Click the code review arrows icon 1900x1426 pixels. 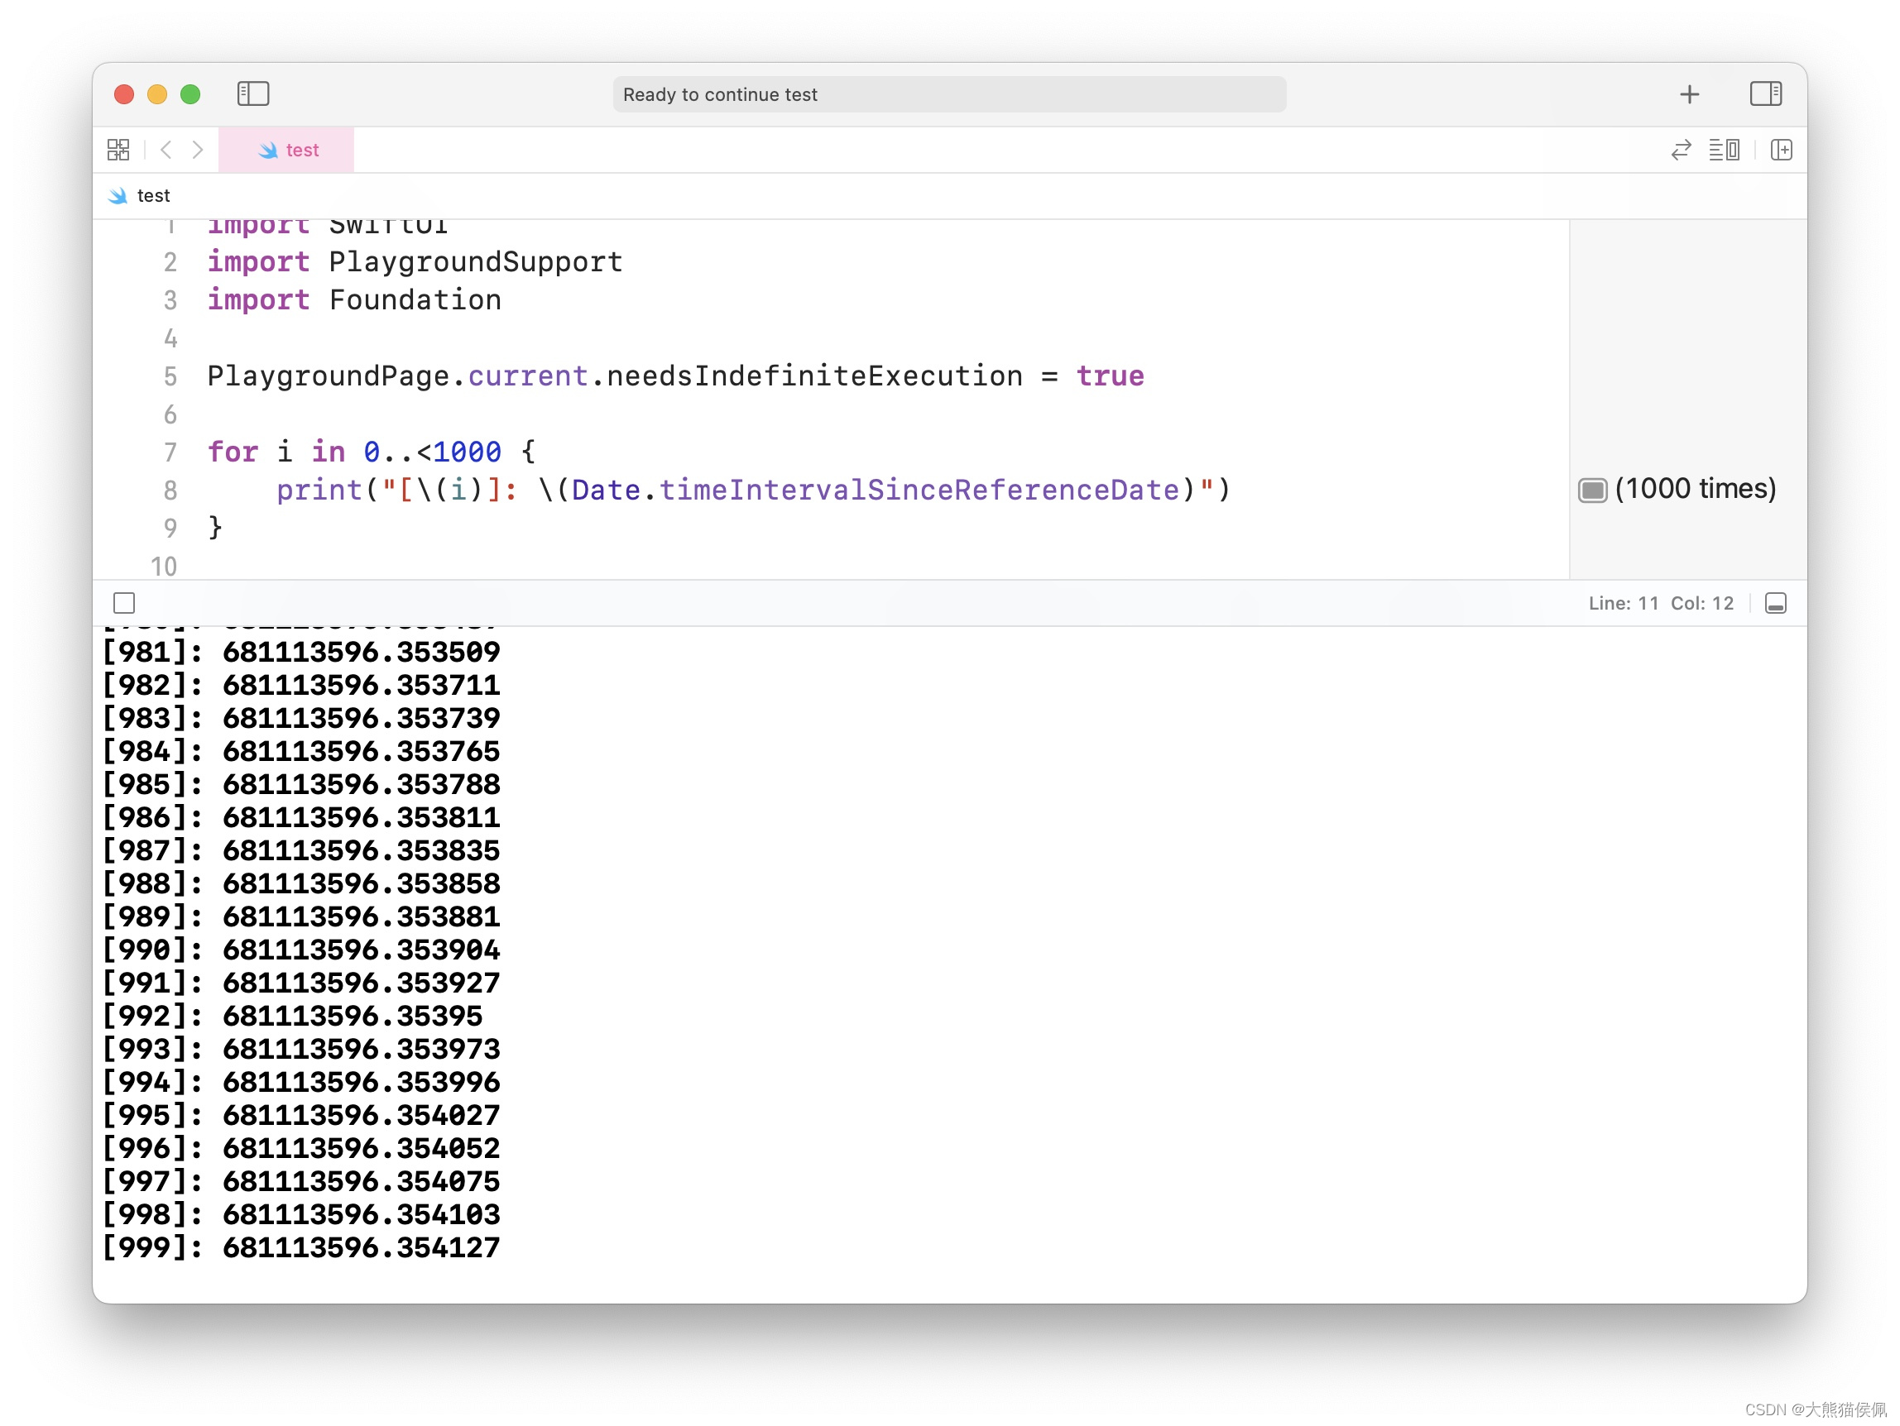pos(1680,151)
